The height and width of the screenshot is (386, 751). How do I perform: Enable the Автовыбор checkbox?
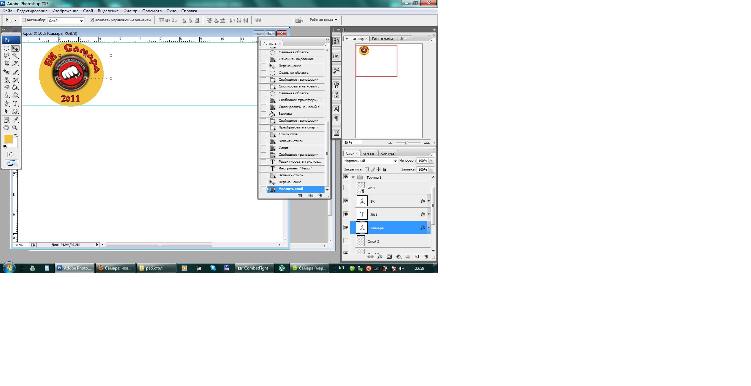24,20
